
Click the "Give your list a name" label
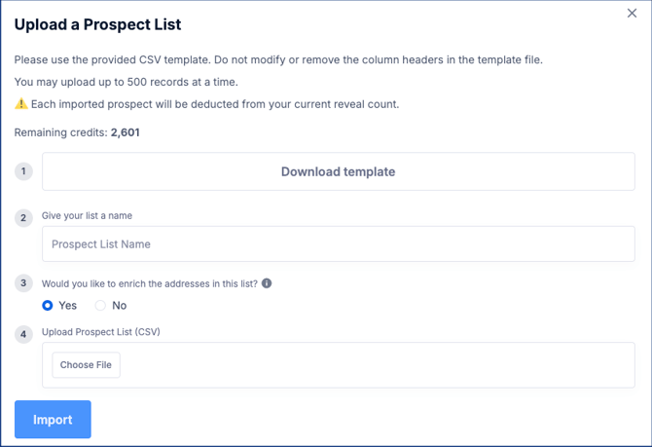pos(87,215)
